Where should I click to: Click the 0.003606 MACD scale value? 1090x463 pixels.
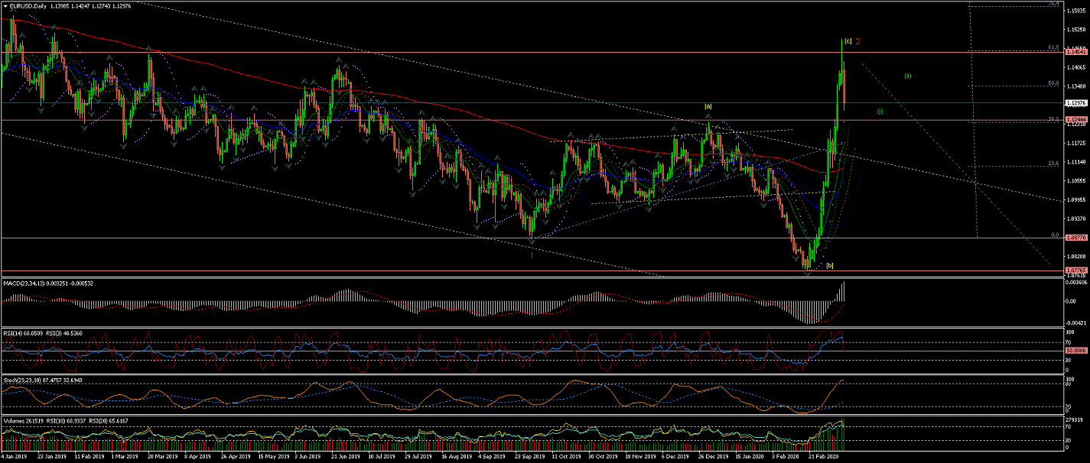(x=1076, y=283)
